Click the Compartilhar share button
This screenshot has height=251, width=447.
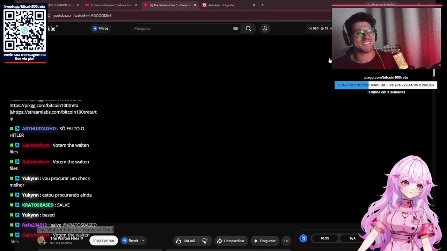coord(230,241)
